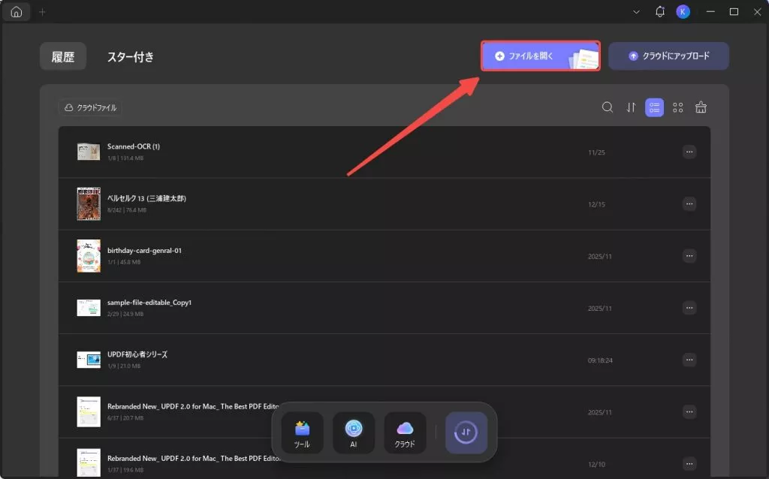Image resolution: width=769 pixels, height=479 pixels.
Task: Open Scanned-OCR (1) thumbnail
Action: tap(89, 152)
